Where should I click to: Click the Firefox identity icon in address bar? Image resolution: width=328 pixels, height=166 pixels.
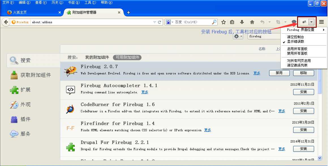click(20, 22)
